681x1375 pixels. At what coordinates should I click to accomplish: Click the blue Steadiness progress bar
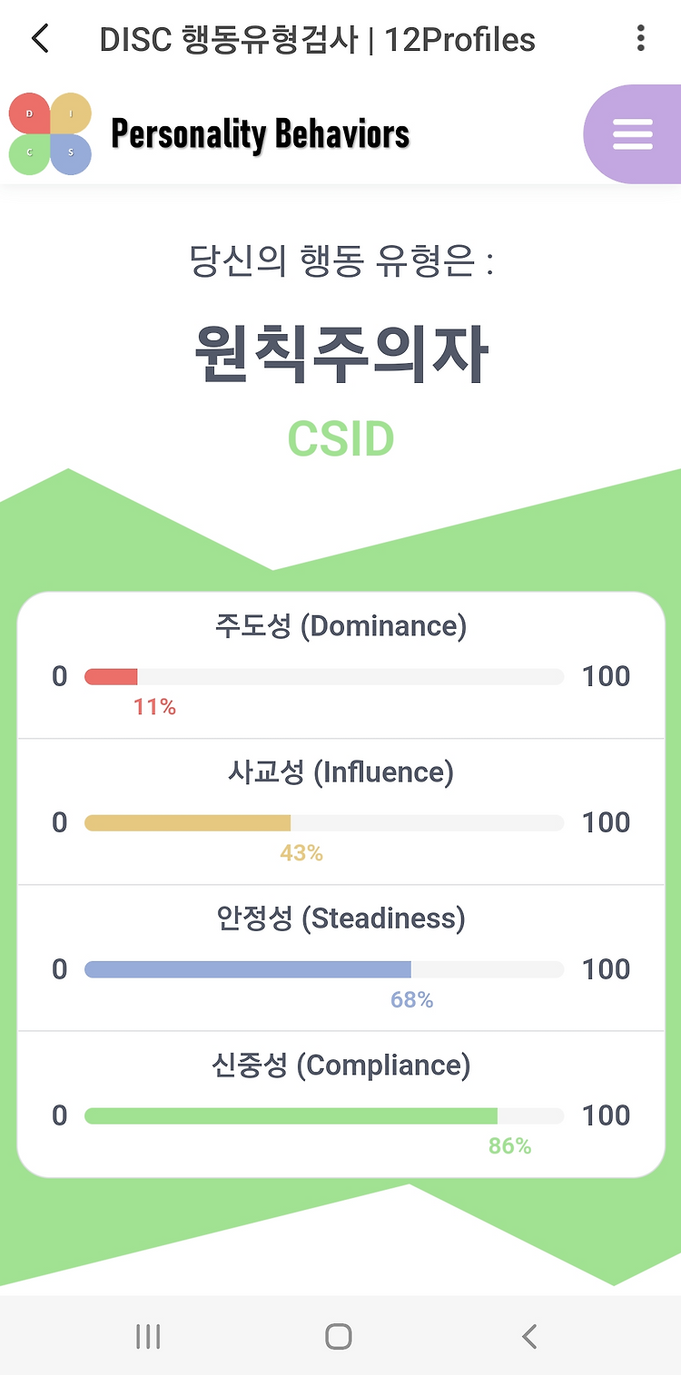(324, 969)
